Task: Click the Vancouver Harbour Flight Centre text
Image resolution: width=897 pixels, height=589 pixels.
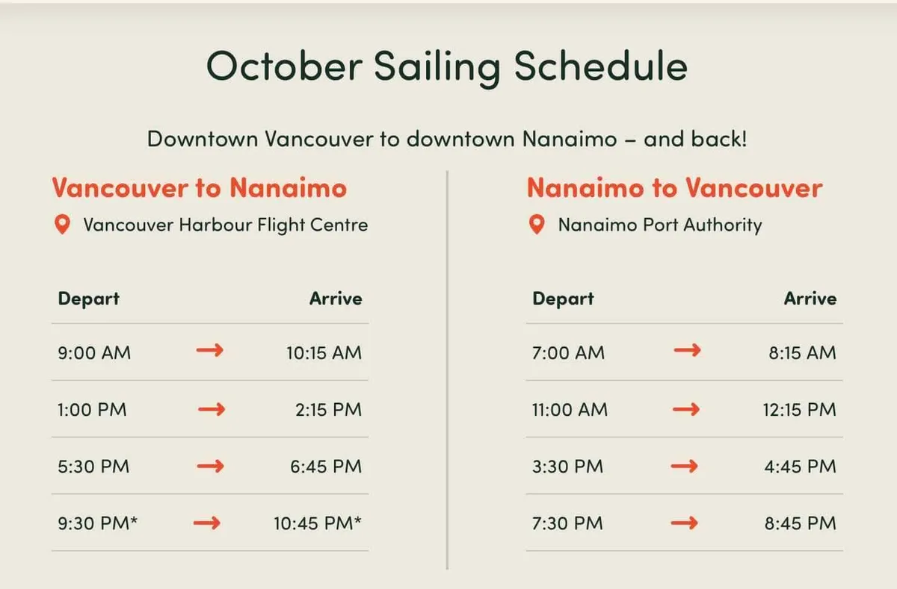Action: pyautogui.click(x=226, y=225)
